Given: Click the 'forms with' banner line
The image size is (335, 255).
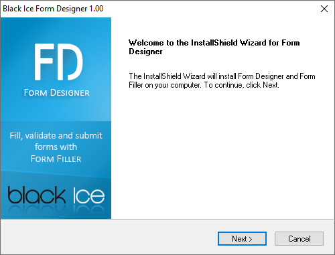Looking at the screenshot, I should (x=56, y=147).
